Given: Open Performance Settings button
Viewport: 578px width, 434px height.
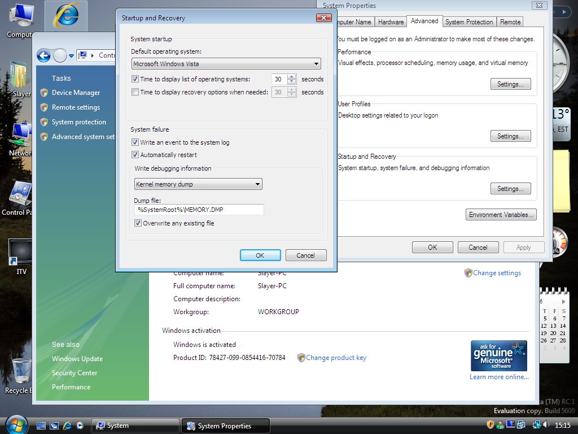Looking at the screenshot, I should tap(510, 84).
